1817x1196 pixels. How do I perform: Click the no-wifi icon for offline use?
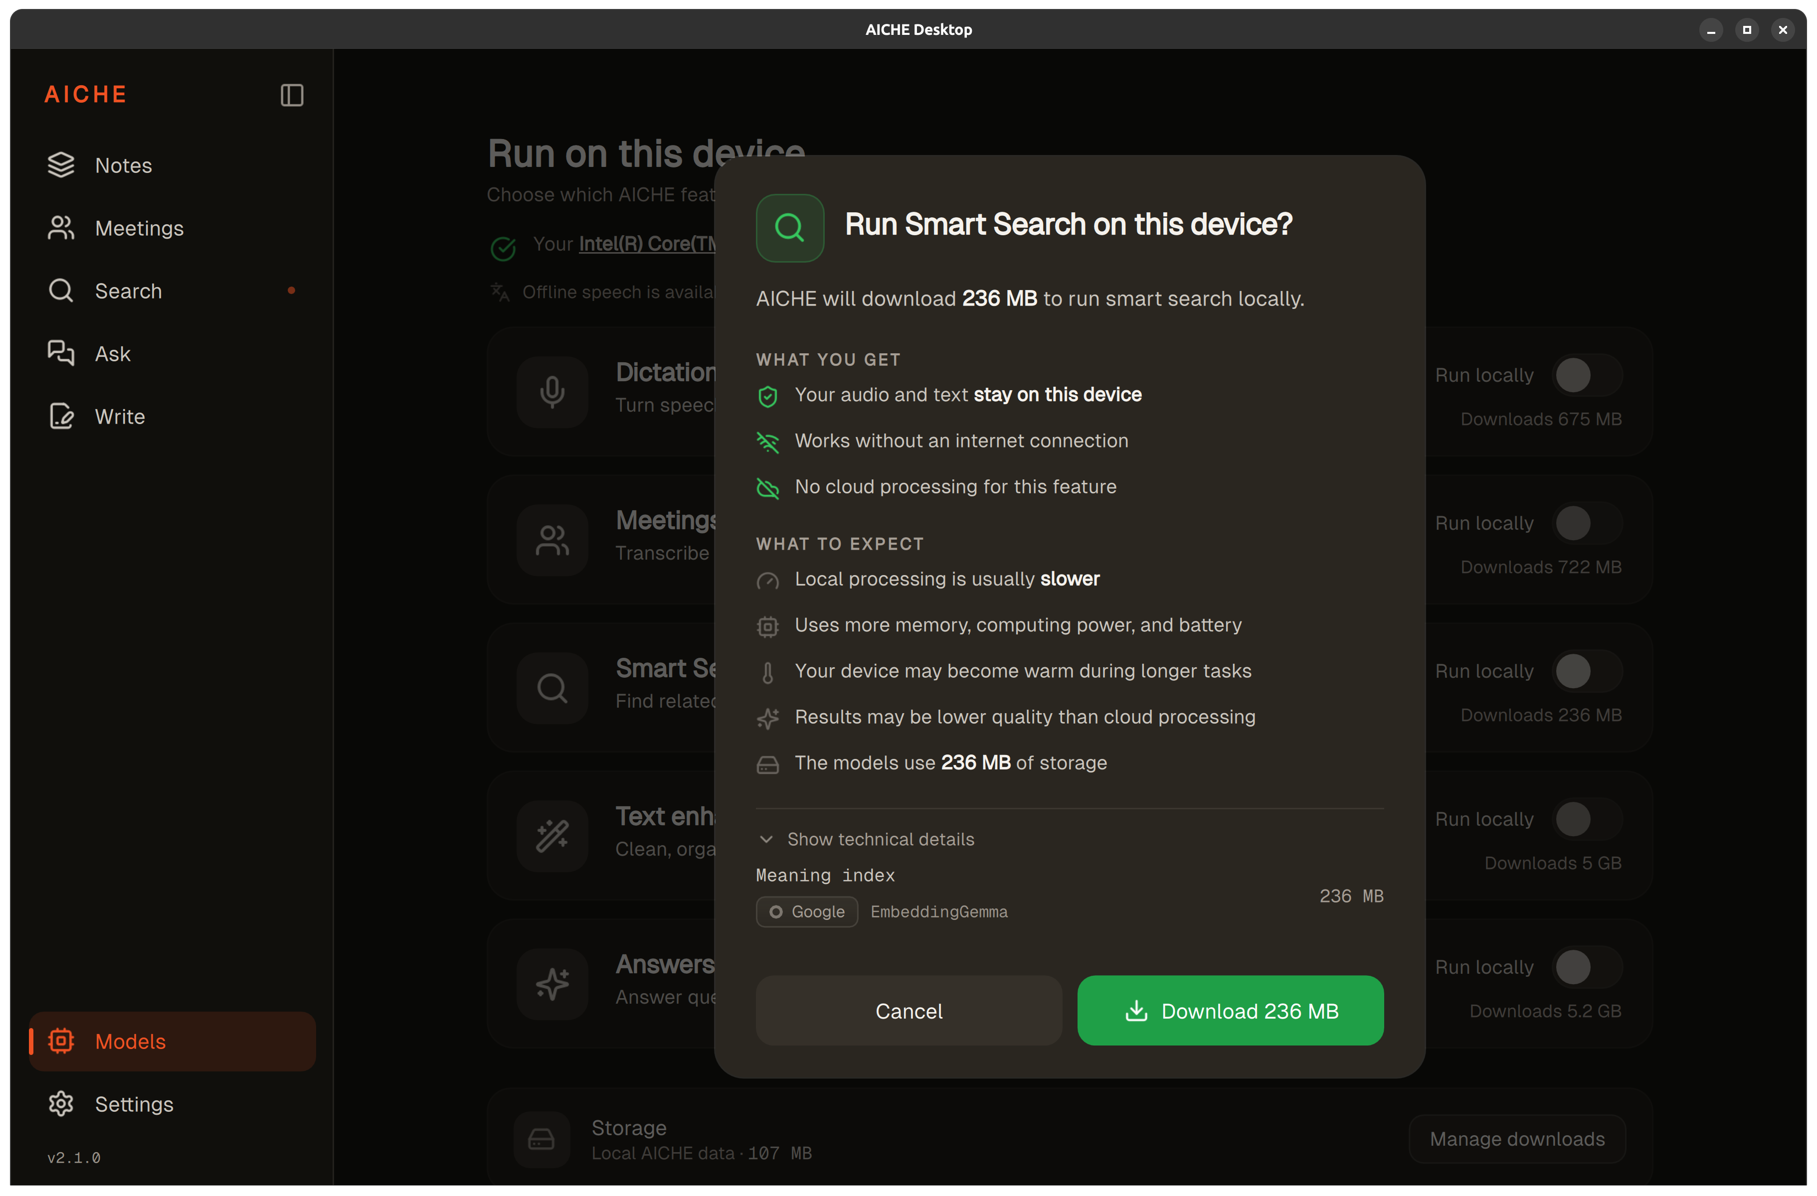point(767,443)
